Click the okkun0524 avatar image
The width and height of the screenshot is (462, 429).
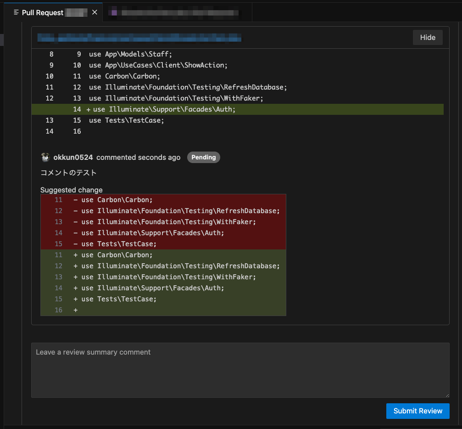45,157
